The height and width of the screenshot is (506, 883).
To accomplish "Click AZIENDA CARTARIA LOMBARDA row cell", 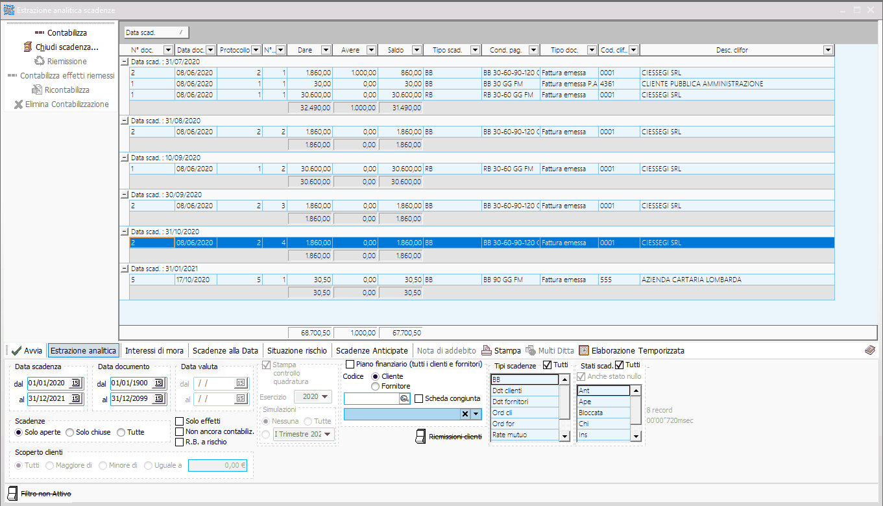I will click(x=736, y=280).
